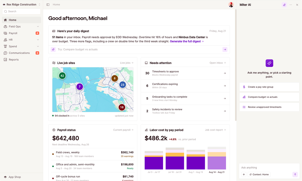Click the Jul 18 - Jul 31 bar
This screenshot has width=302, height=181.
175,159
